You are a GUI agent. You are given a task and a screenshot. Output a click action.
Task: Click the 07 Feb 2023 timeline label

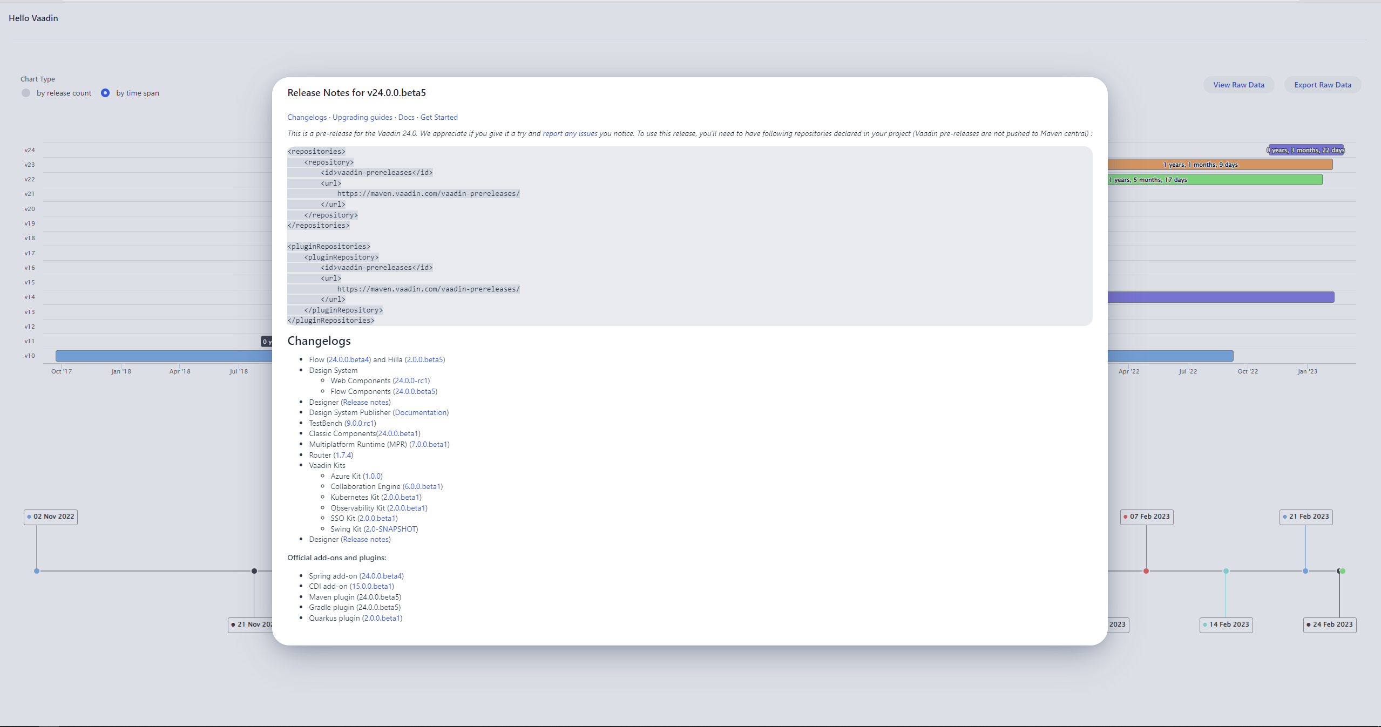[1147, 517]
